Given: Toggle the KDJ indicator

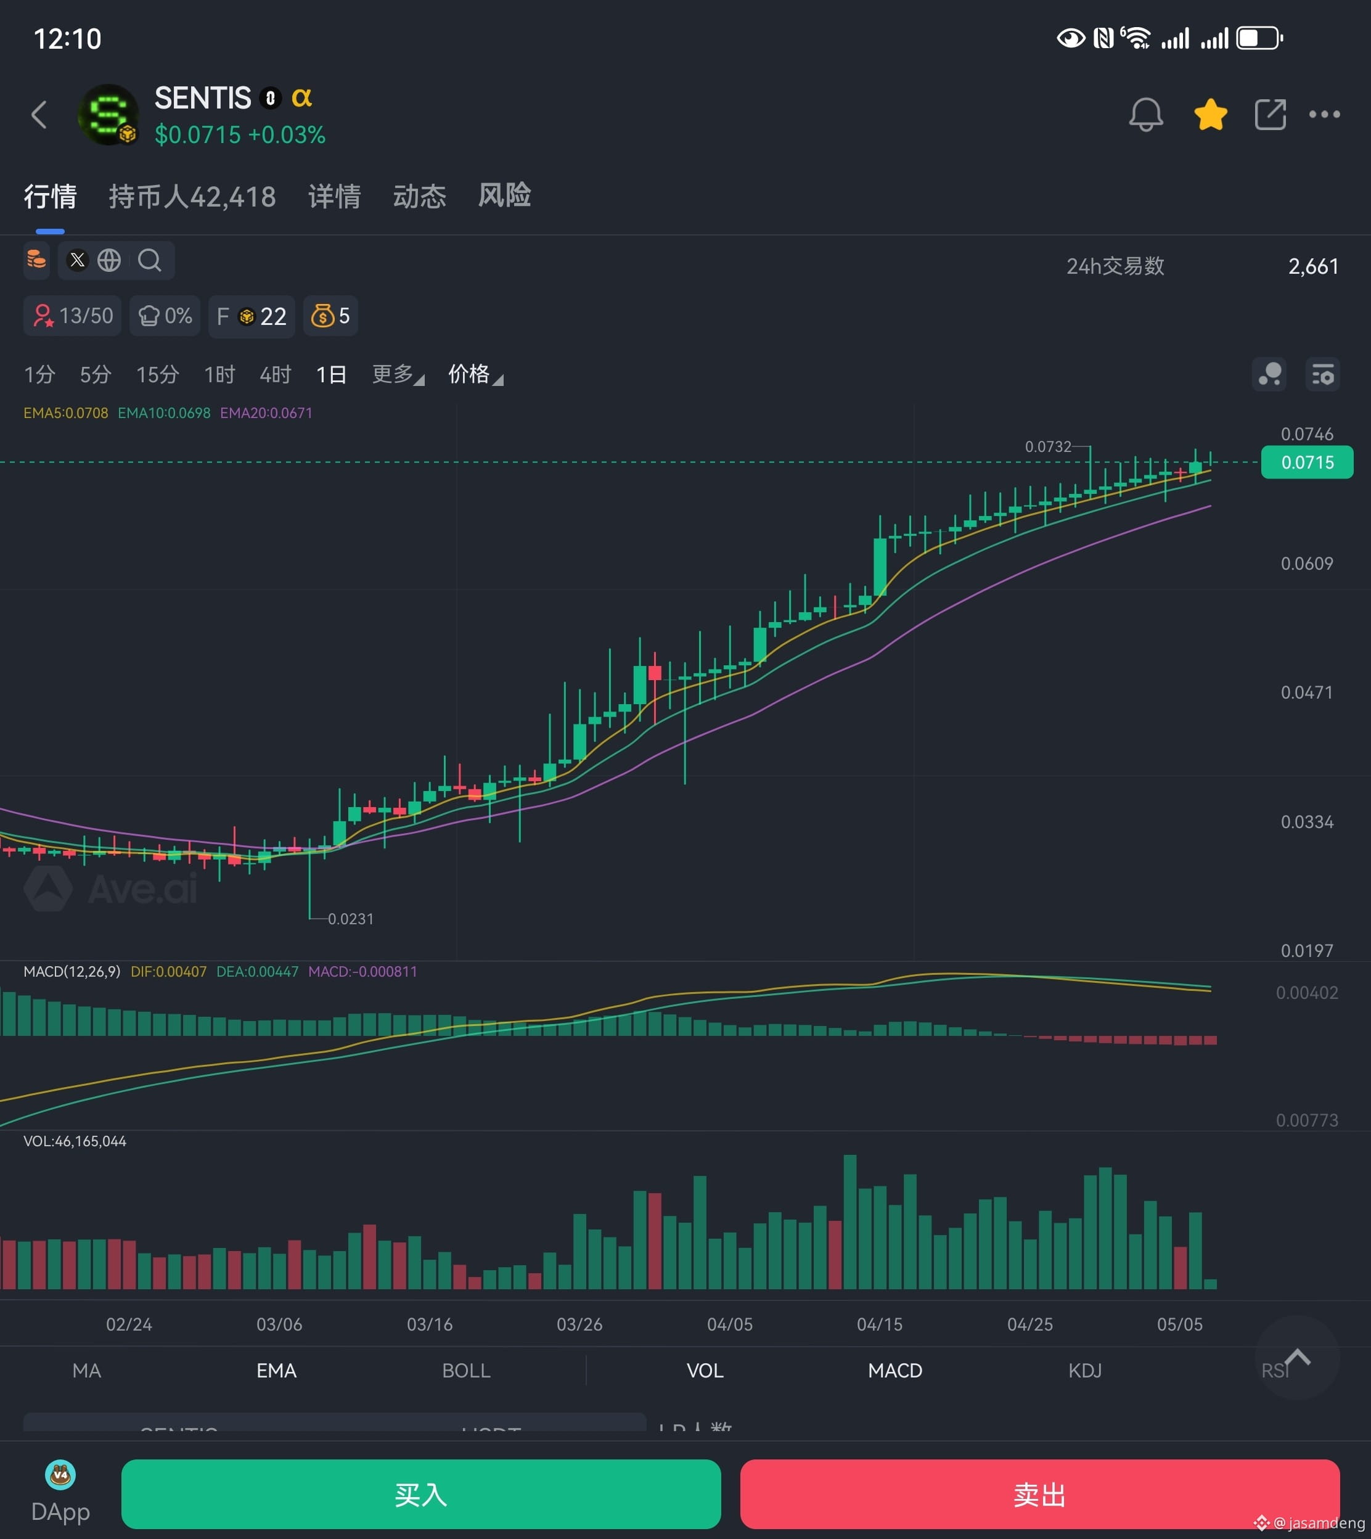Looking at the screenshot, I should click(1085, 1370).
